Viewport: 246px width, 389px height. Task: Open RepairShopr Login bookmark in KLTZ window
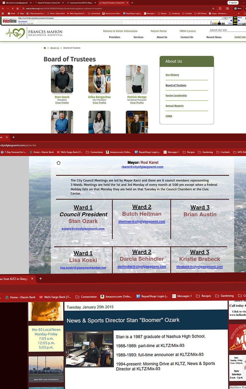[x=152, y=296]
